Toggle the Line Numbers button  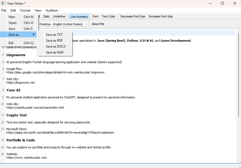pos(79,17)
